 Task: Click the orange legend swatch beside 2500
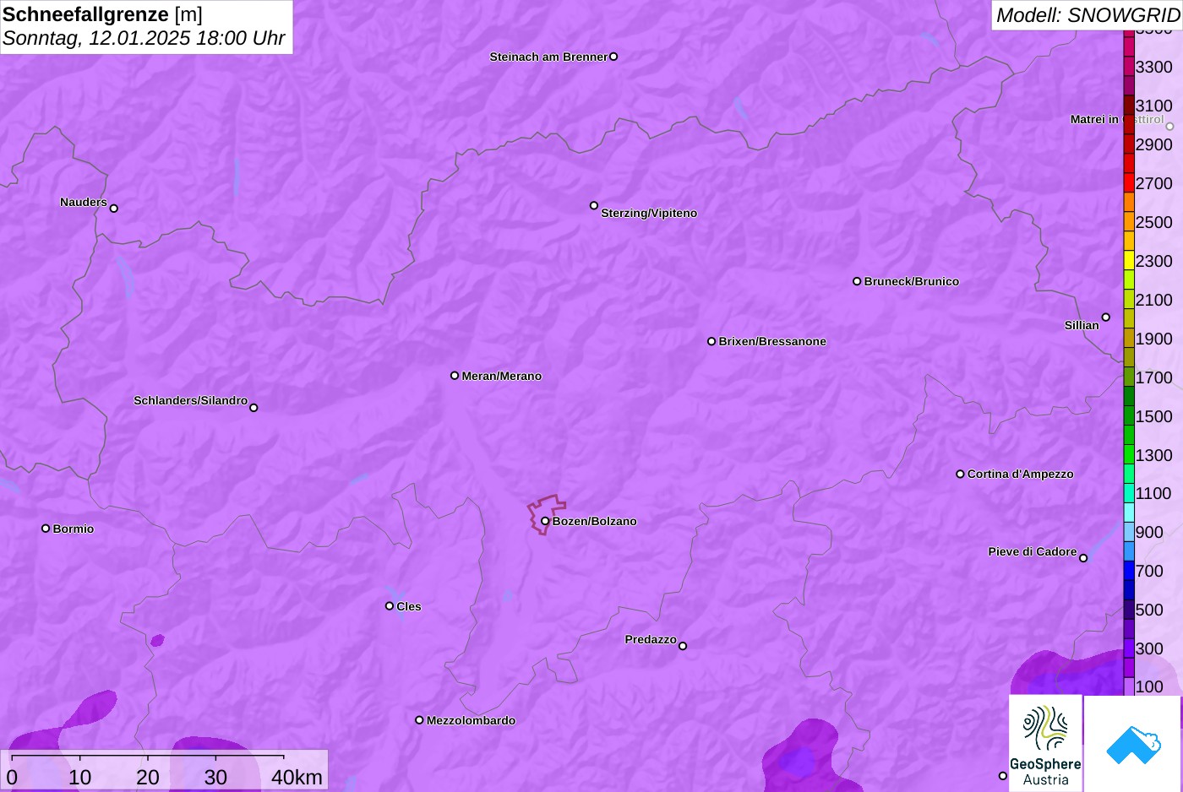click(x=1129, y=222)
